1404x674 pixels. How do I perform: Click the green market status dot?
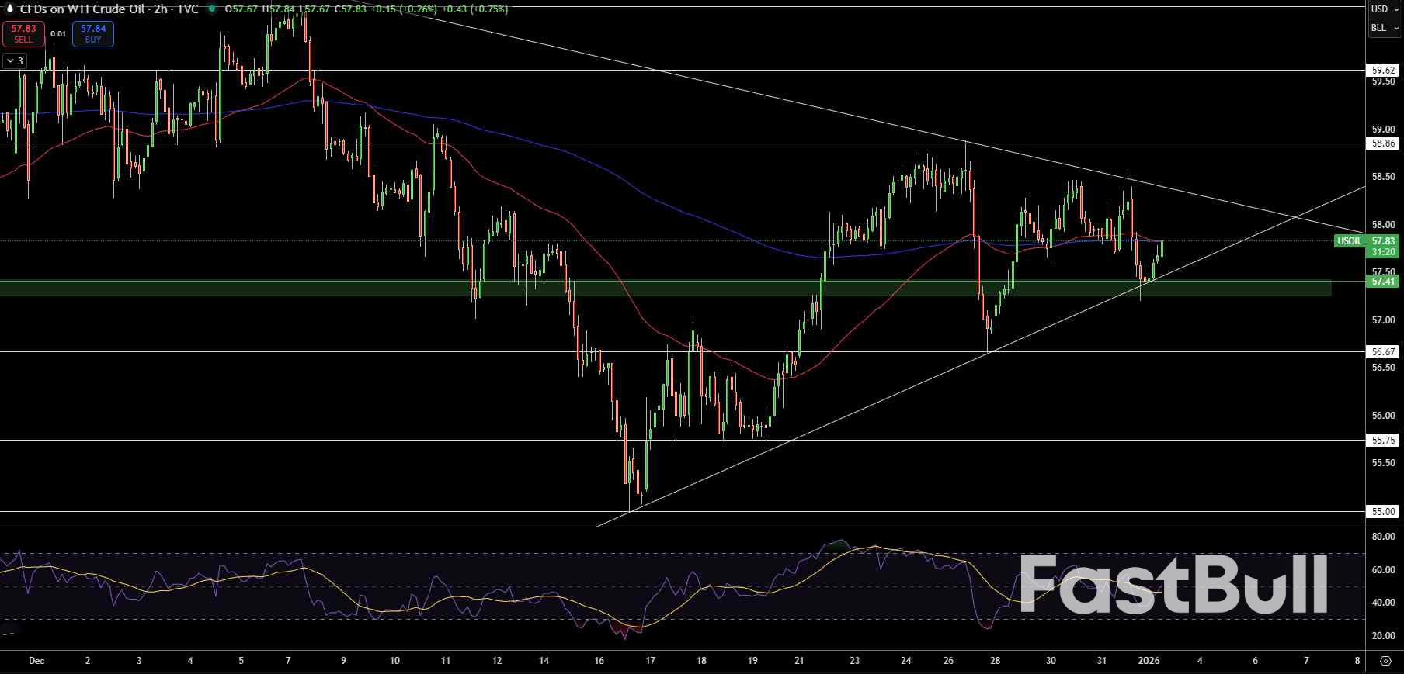212,9
